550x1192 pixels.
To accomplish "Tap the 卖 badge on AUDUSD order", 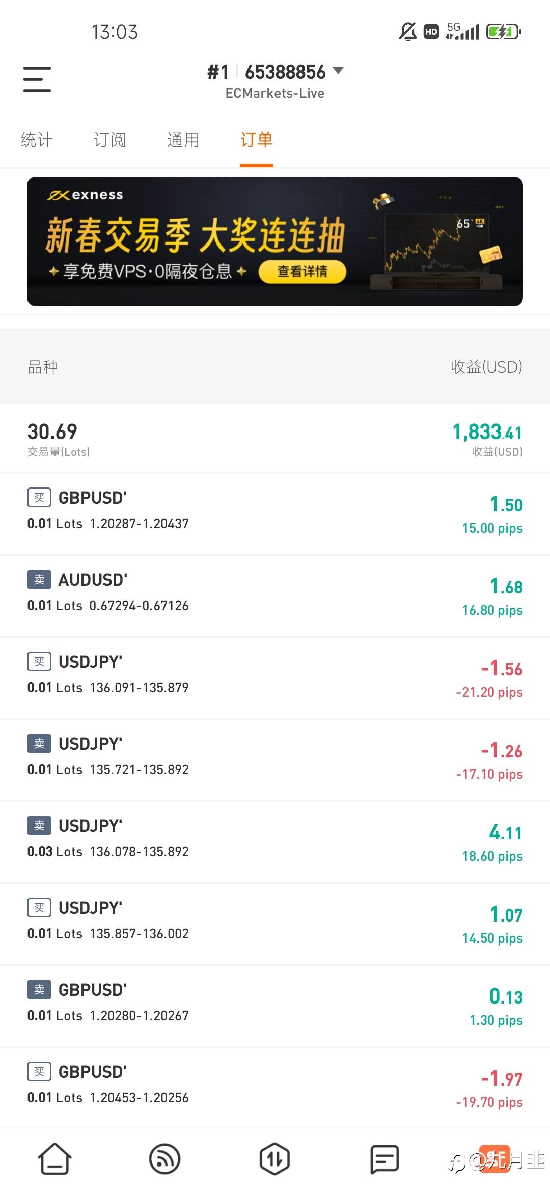I will pos(39,580).
